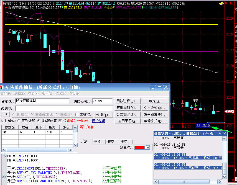Enable the 加密 encryption checkbox

click(77, 114)
